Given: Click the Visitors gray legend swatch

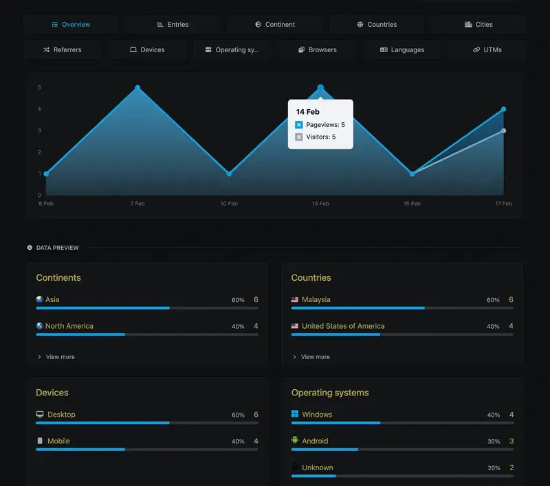Looking at the screenshot, I should (x=299, y=137).
